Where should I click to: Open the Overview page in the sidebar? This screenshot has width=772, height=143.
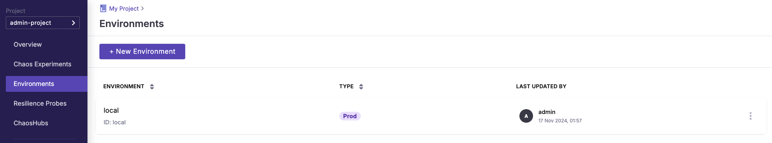(x=28, y=44)
